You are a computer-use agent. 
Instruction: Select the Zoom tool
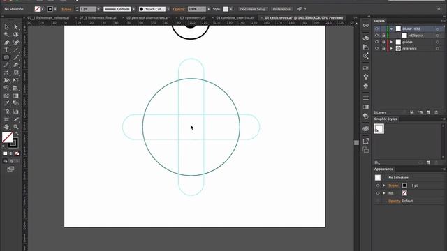16,127
